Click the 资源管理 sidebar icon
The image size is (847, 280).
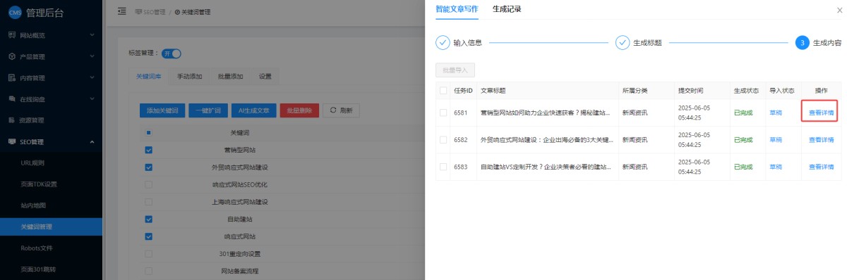pyautogui.click(x=12, y=120)
